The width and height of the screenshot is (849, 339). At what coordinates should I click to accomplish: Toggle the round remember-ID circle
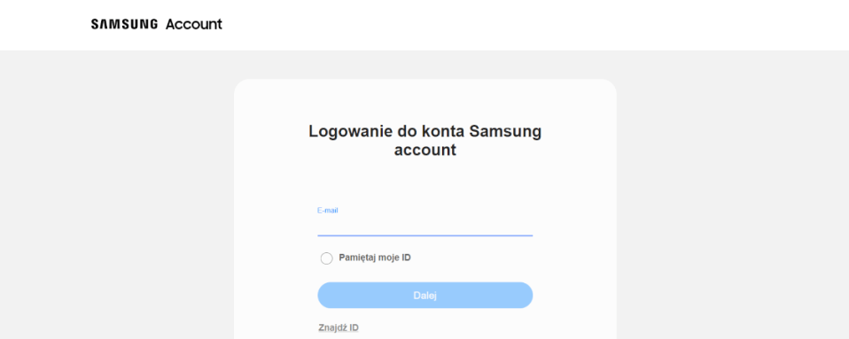[x=326, y=258]
